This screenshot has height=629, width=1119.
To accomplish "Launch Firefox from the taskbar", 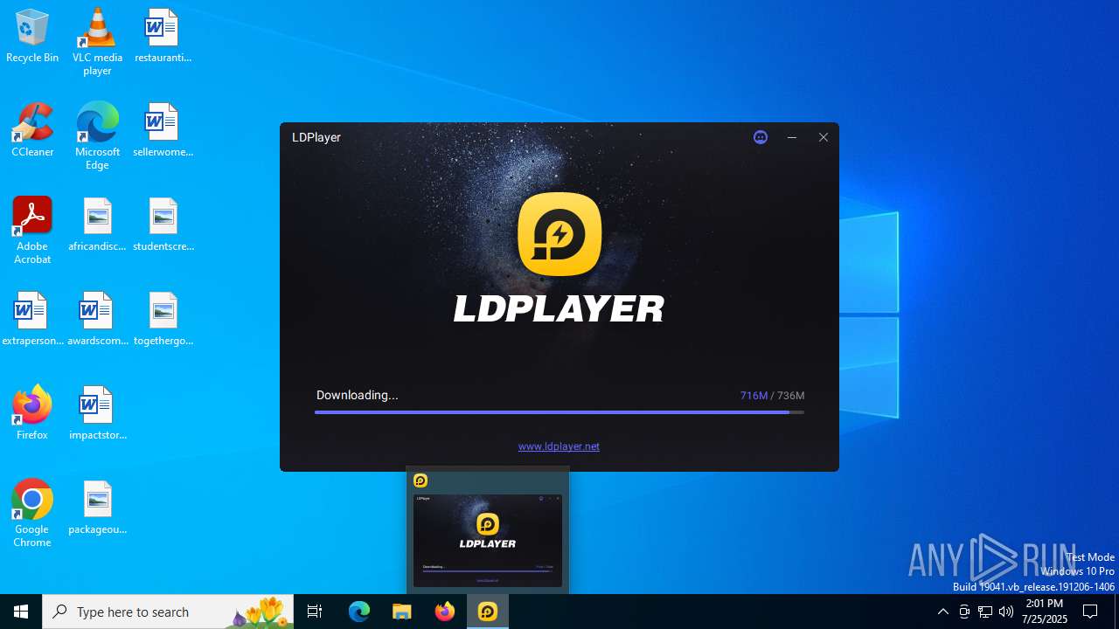I will point(445,612).
